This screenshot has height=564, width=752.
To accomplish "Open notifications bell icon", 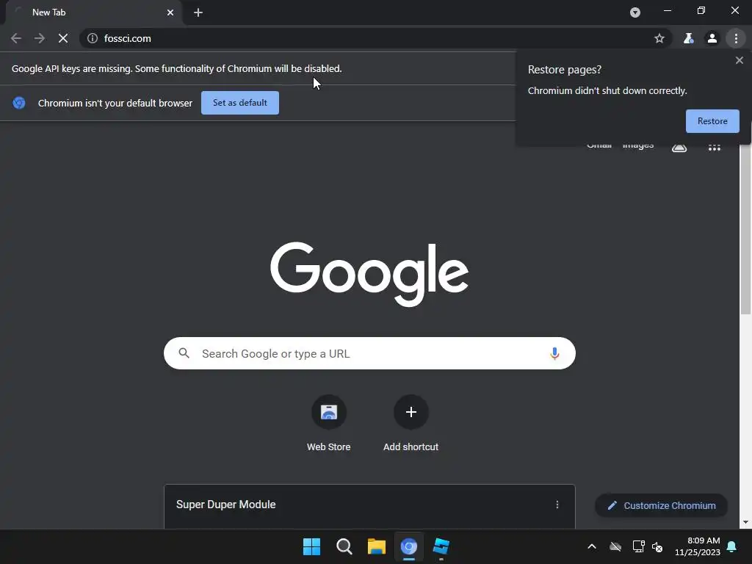I will point(732,546).
